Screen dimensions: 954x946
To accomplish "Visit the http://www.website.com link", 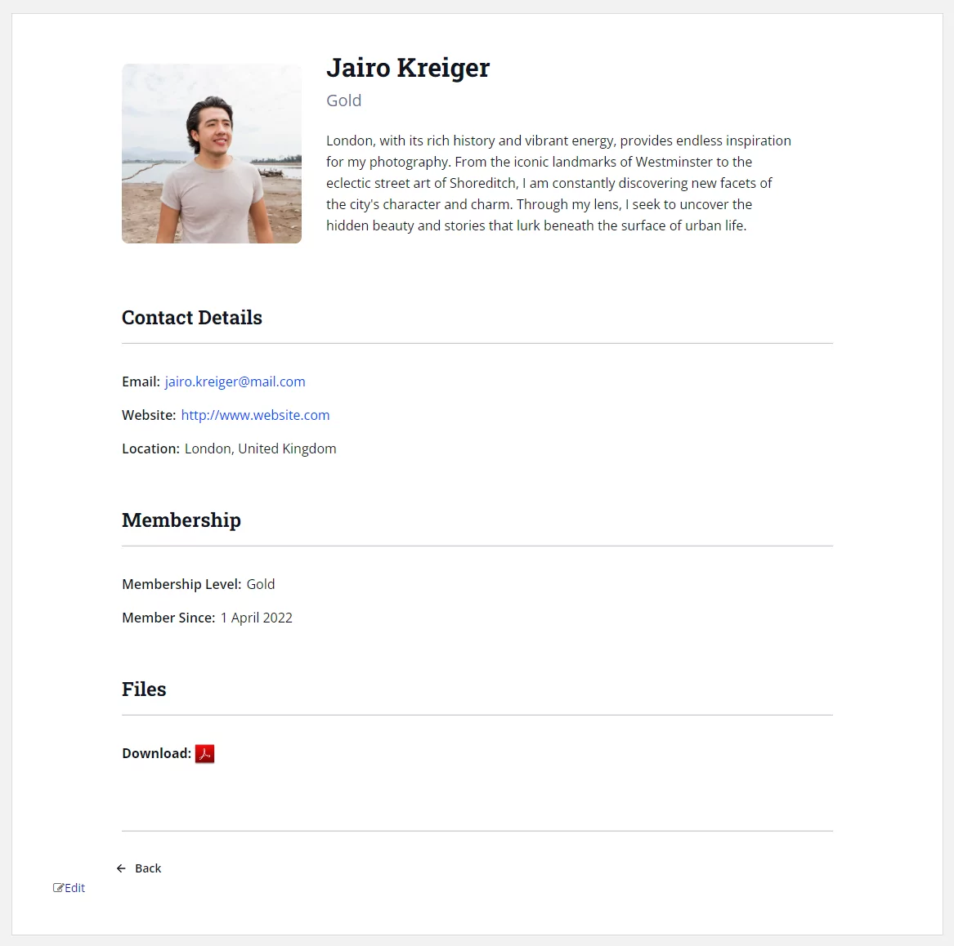I will point(256,415).
